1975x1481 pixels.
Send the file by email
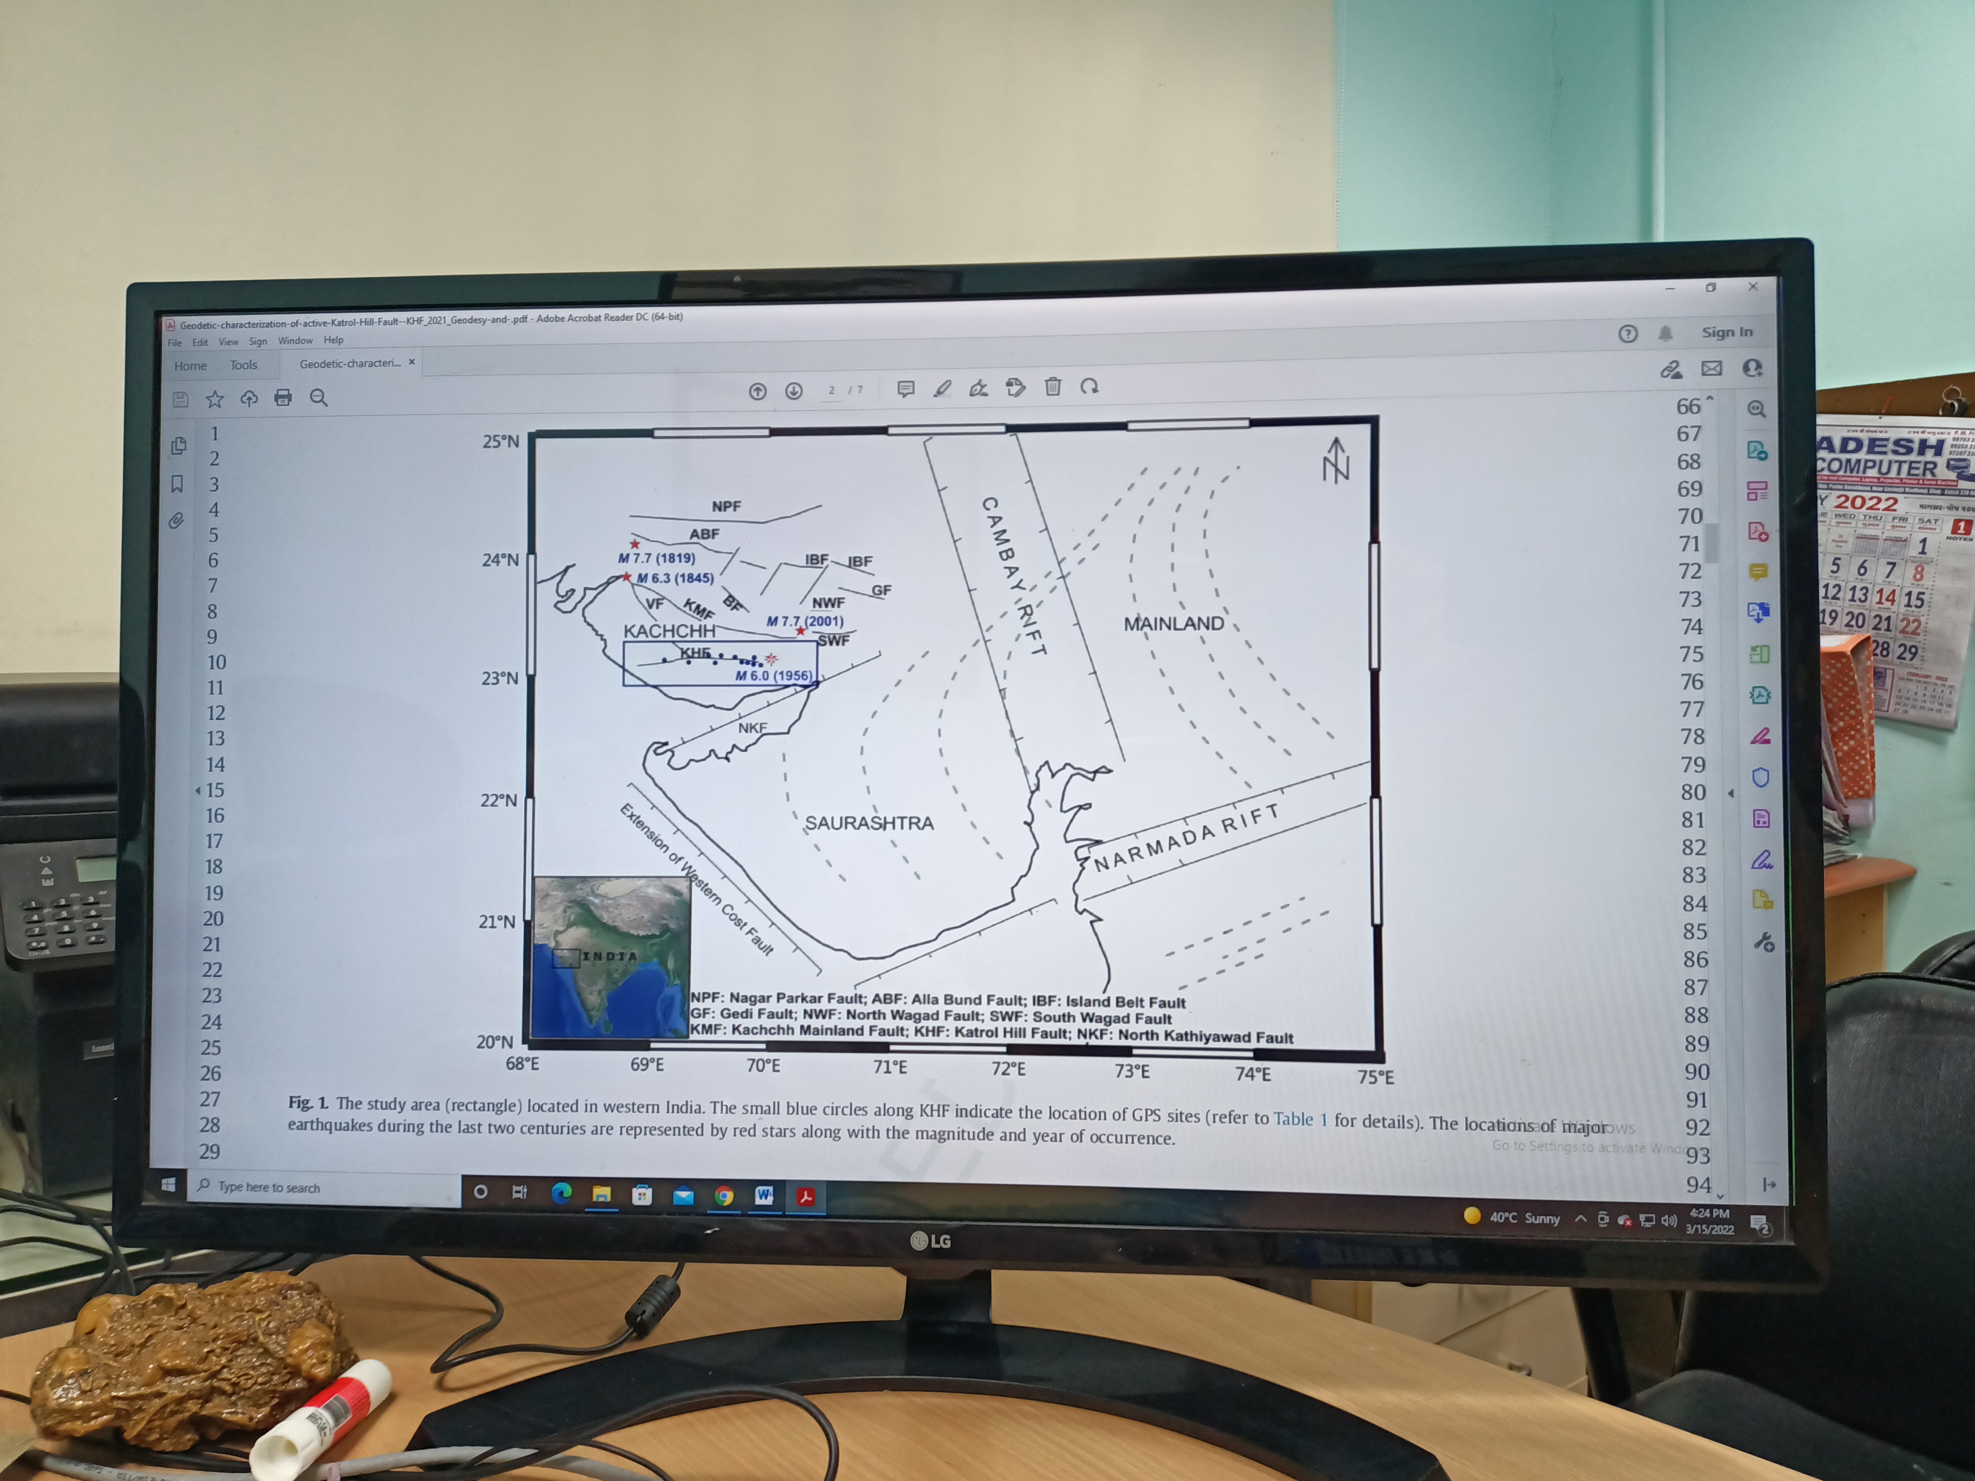[1712, 368]
